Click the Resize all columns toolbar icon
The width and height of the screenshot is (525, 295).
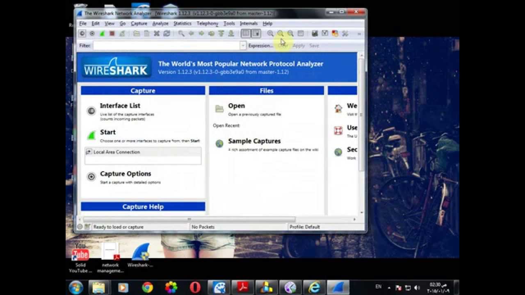point(300,34)
